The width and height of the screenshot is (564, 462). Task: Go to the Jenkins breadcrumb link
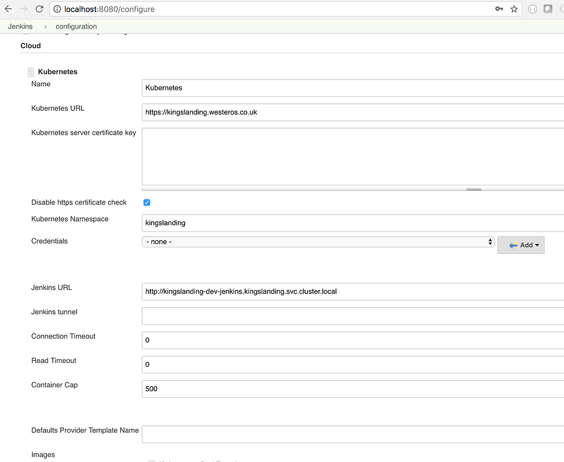[20, 26]
